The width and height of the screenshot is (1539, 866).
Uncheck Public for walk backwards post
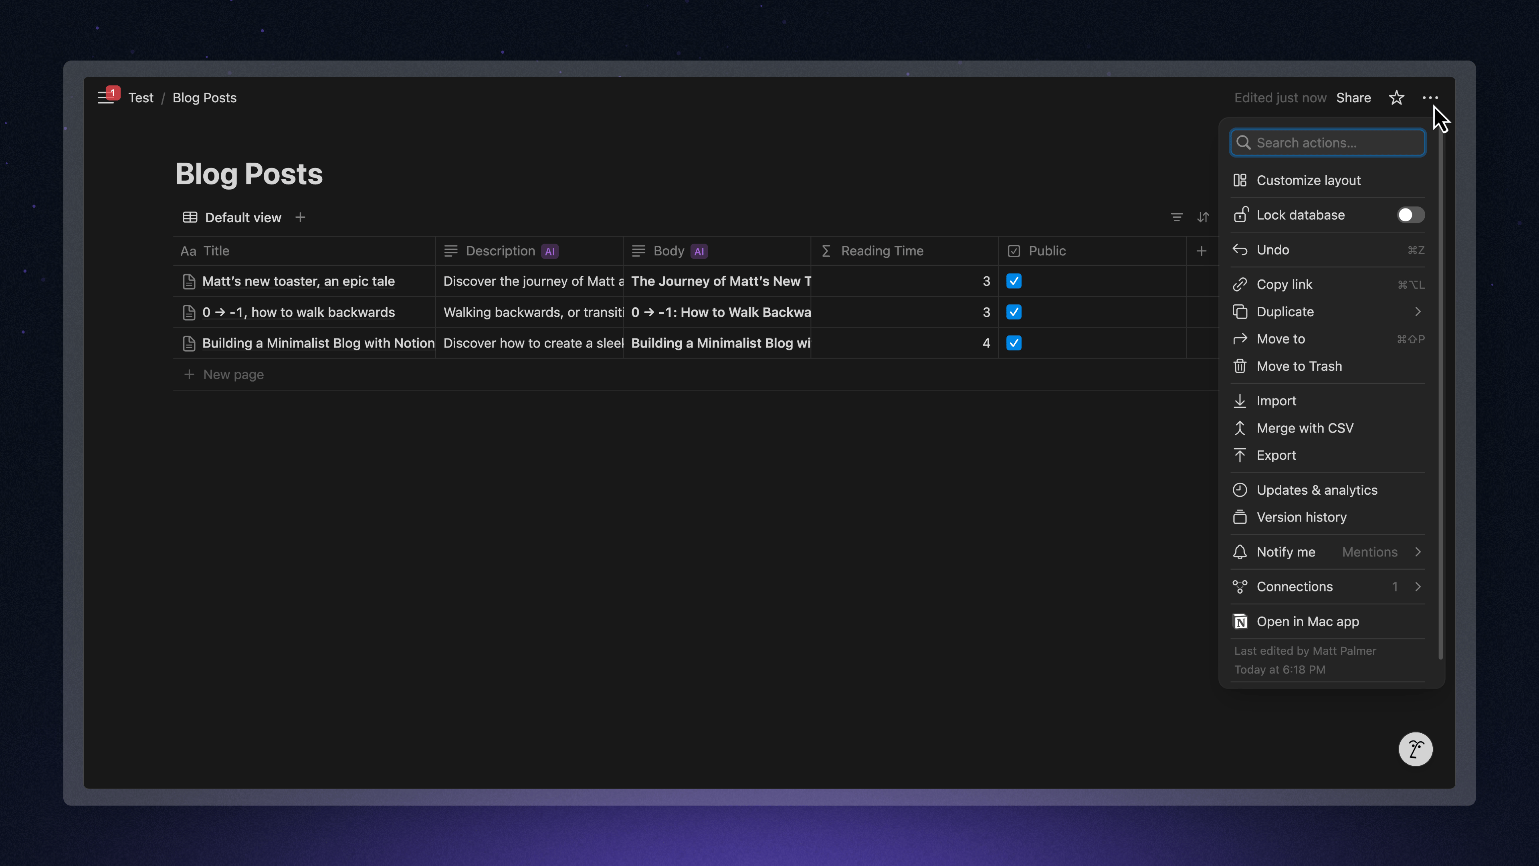(x=1014, y=312)
